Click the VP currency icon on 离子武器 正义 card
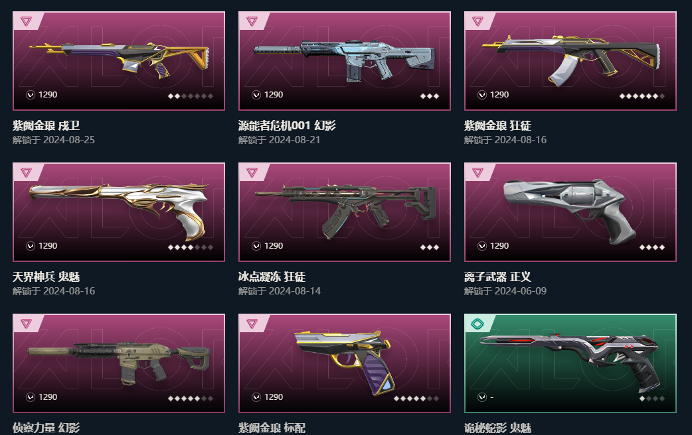 (482, 246)
